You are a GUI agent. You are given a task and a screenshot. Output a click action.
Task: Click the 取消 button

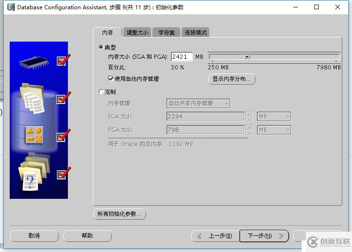tap(34, 236)
